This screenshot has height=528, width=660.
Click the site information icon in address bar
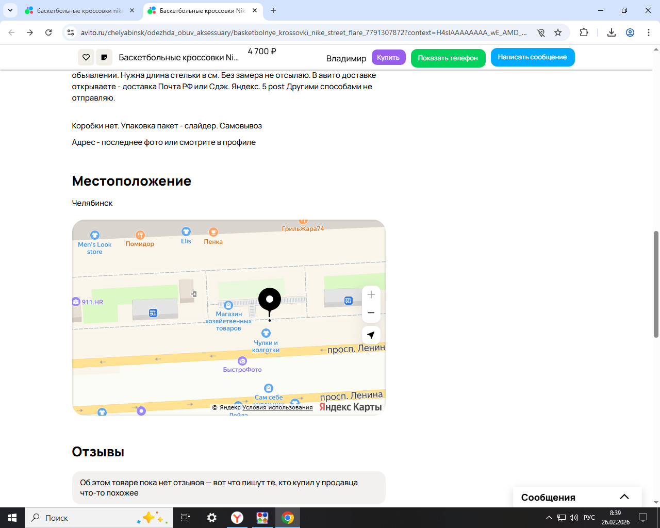click(71, 32)
